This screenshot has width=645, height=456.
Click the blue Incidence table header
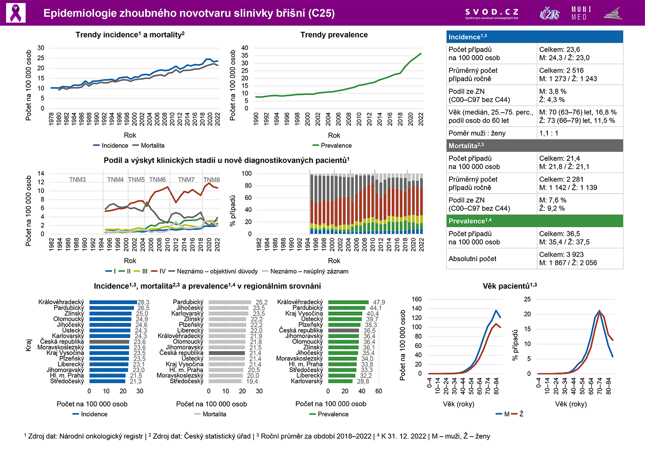point(534,37)
